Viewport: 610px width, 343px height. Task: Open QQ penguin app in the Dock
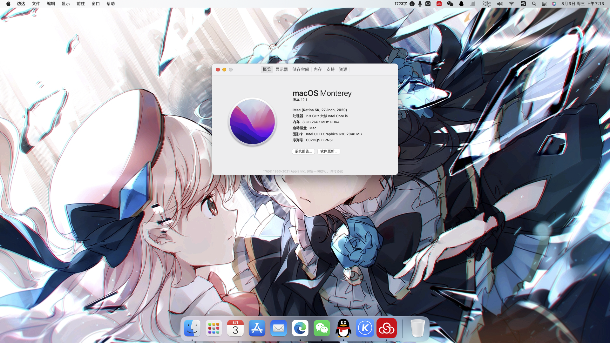(343, 328)
